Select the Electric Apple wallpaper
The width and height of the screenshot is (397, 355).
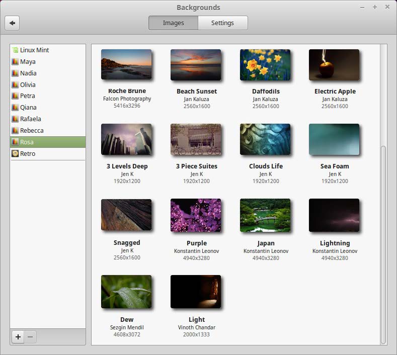pyautogui.click(x=334, y=65)
